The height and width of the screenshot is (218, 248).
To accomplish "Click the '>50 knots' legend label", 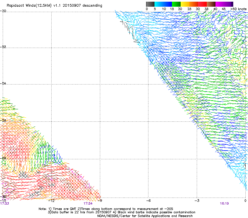I will tap(238, 9).
